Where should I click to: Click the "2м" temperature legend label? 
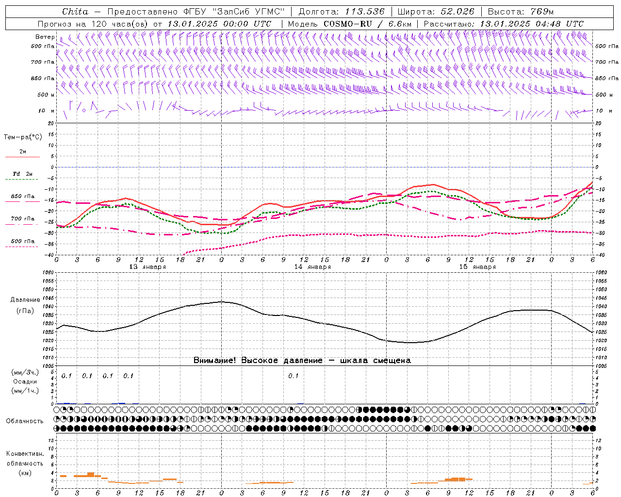click(x=23, y=151)
